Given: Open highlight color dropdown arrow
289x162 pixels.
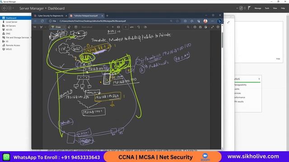Looking at the screenshot, I should [45, 27].
